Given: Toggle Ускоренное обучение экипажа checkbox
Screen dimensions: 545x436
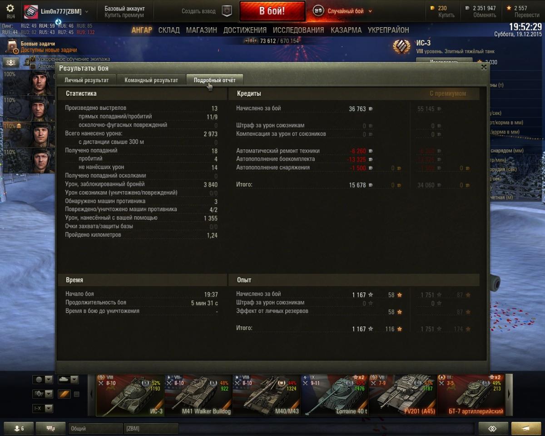Looking at the screenshot, I should pyautogui.click(x=33, y=59).
